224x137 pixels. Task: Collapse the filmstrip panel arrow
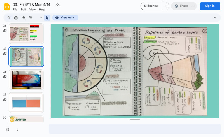[x=17, y=130]
